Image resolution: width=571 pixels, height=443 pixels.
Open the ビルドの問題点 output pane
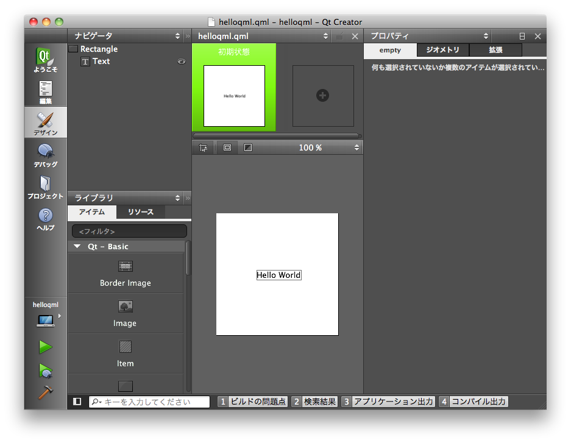click(252, 402)
